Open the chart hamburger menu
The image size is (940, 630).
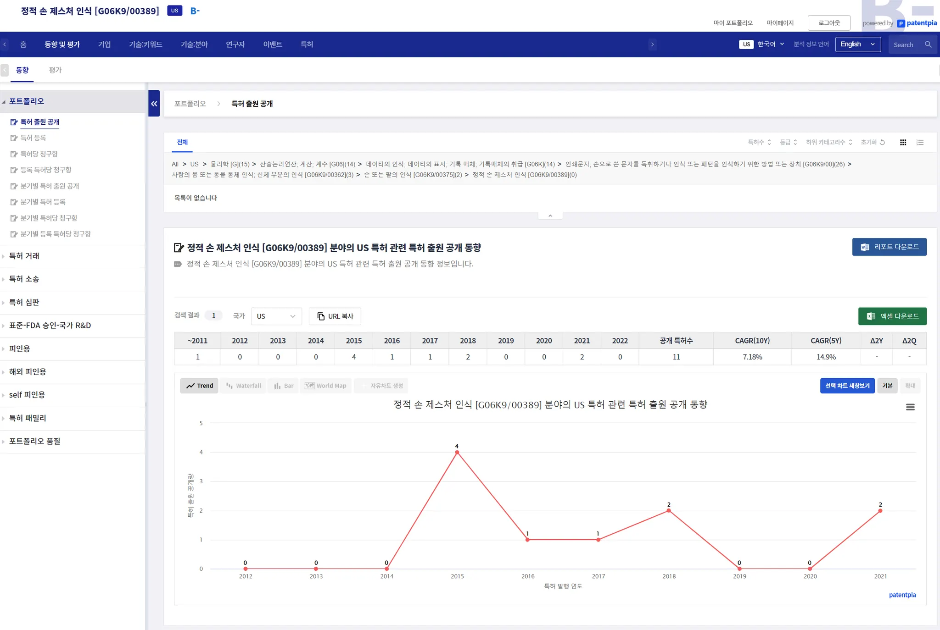pyautogui.click(x=910, y=407)
